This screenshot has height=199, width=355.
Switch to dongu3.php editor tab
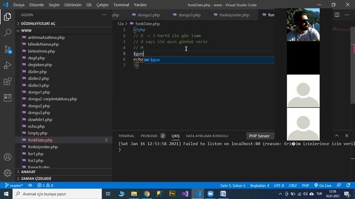point(187,15)
